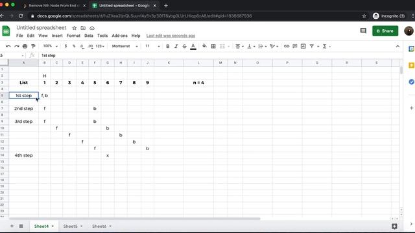415x233 pixels.
Task: Bookmark this page with star icon
Action: [x=364, y=16]
